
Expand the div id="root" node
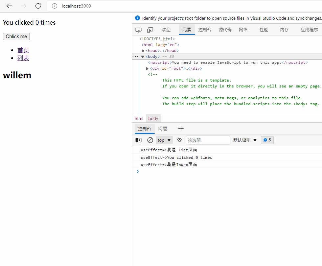click(147, 69)
